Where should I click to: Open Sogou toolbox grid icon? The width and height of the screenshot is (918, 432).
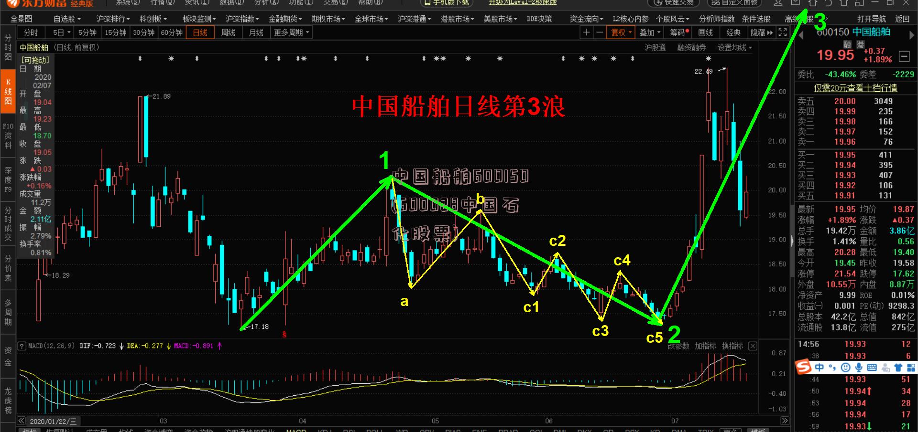tap(911, 367)
